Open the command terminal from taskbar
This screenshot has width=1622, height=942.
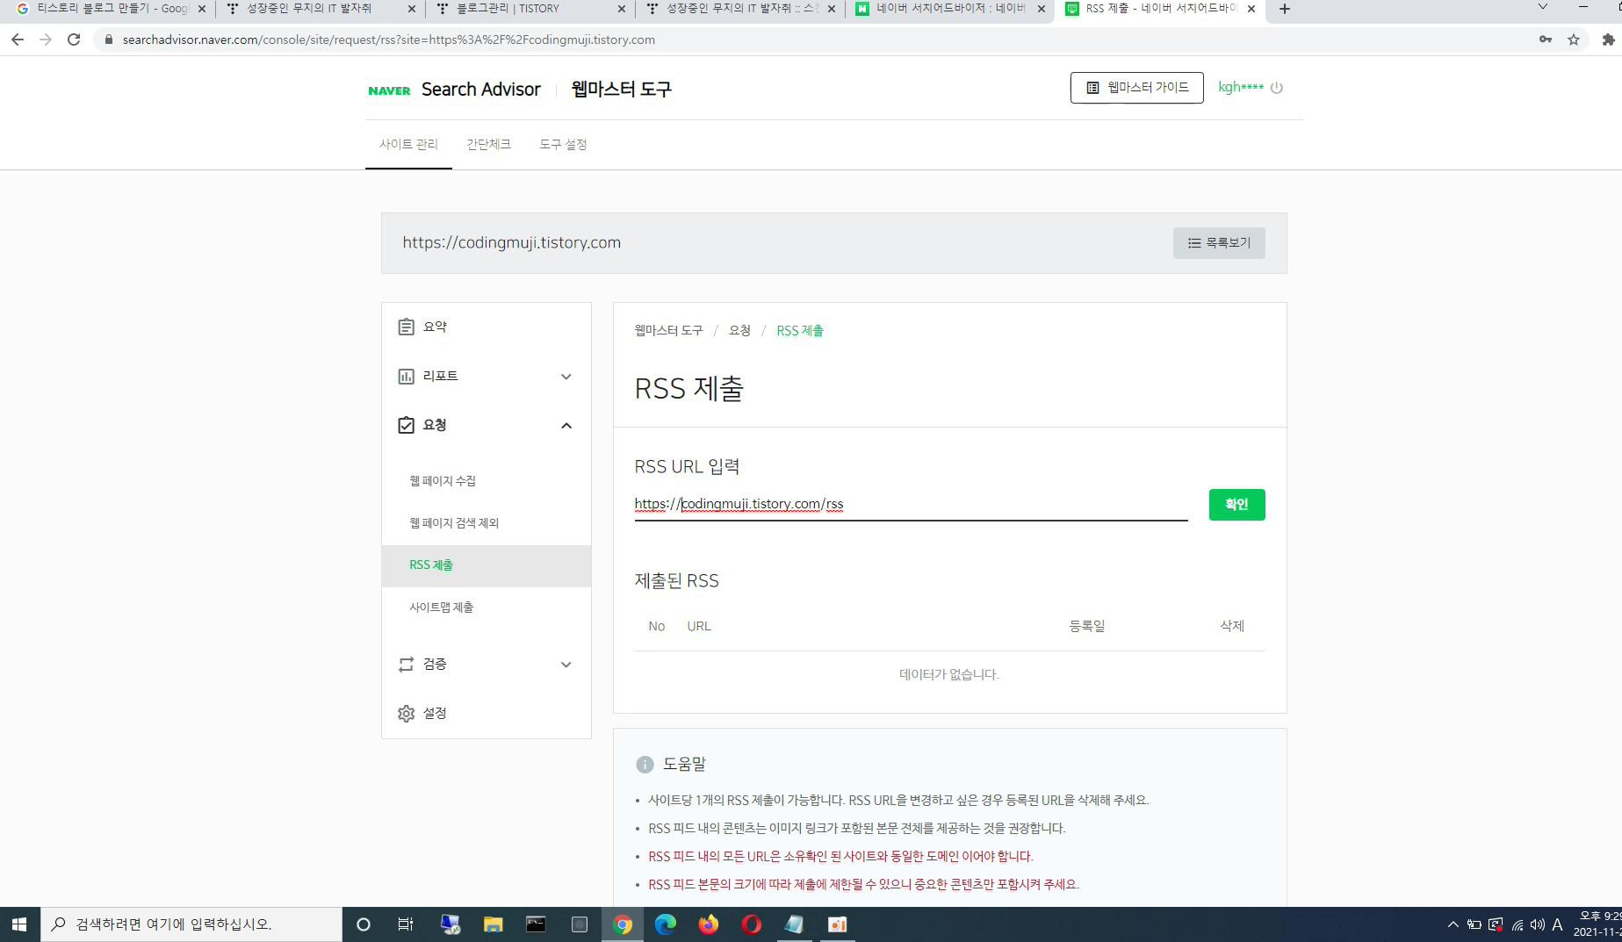[x=536, y=924]
